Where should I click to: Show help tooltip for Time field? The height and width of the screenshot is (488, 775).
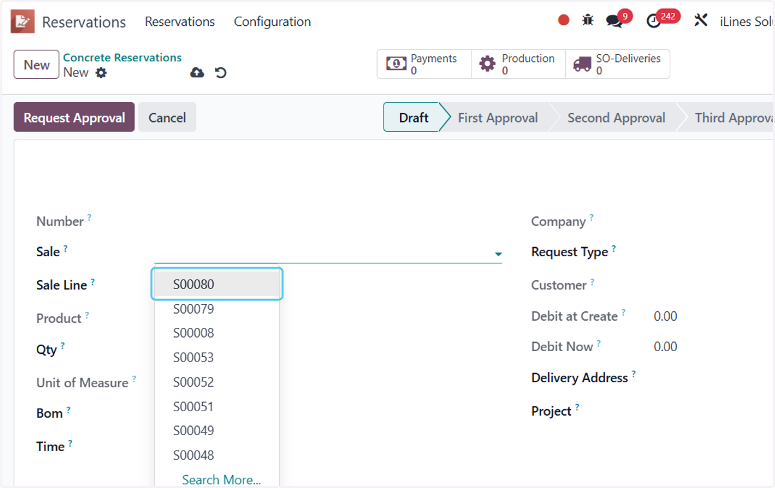[x=70, y=443]
